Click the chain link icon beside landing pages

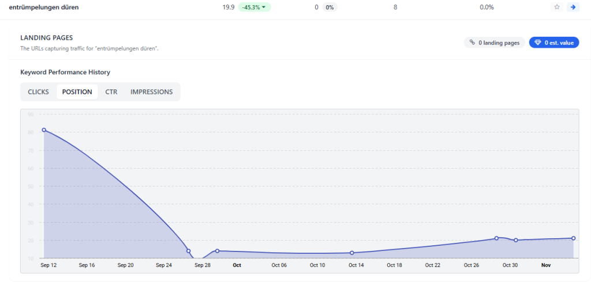point(472,43)
